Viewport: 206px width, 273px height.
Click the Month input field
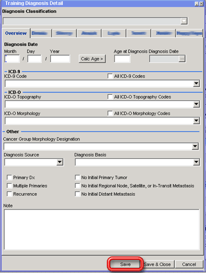12,59
